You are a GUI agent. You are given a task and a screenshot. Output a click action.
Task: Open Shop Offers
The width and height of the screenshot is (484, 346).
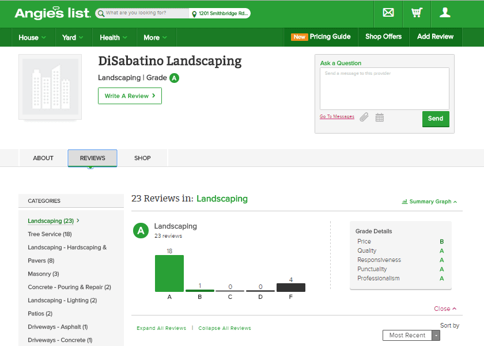[x=383, y=37]
